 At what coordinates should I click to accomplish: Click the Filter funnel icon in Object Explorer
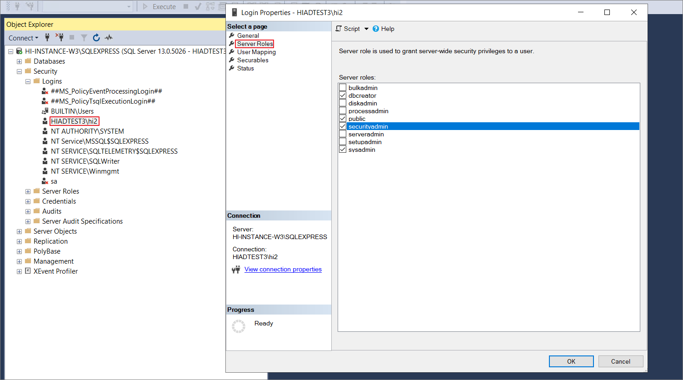click(x=84, y=38)
